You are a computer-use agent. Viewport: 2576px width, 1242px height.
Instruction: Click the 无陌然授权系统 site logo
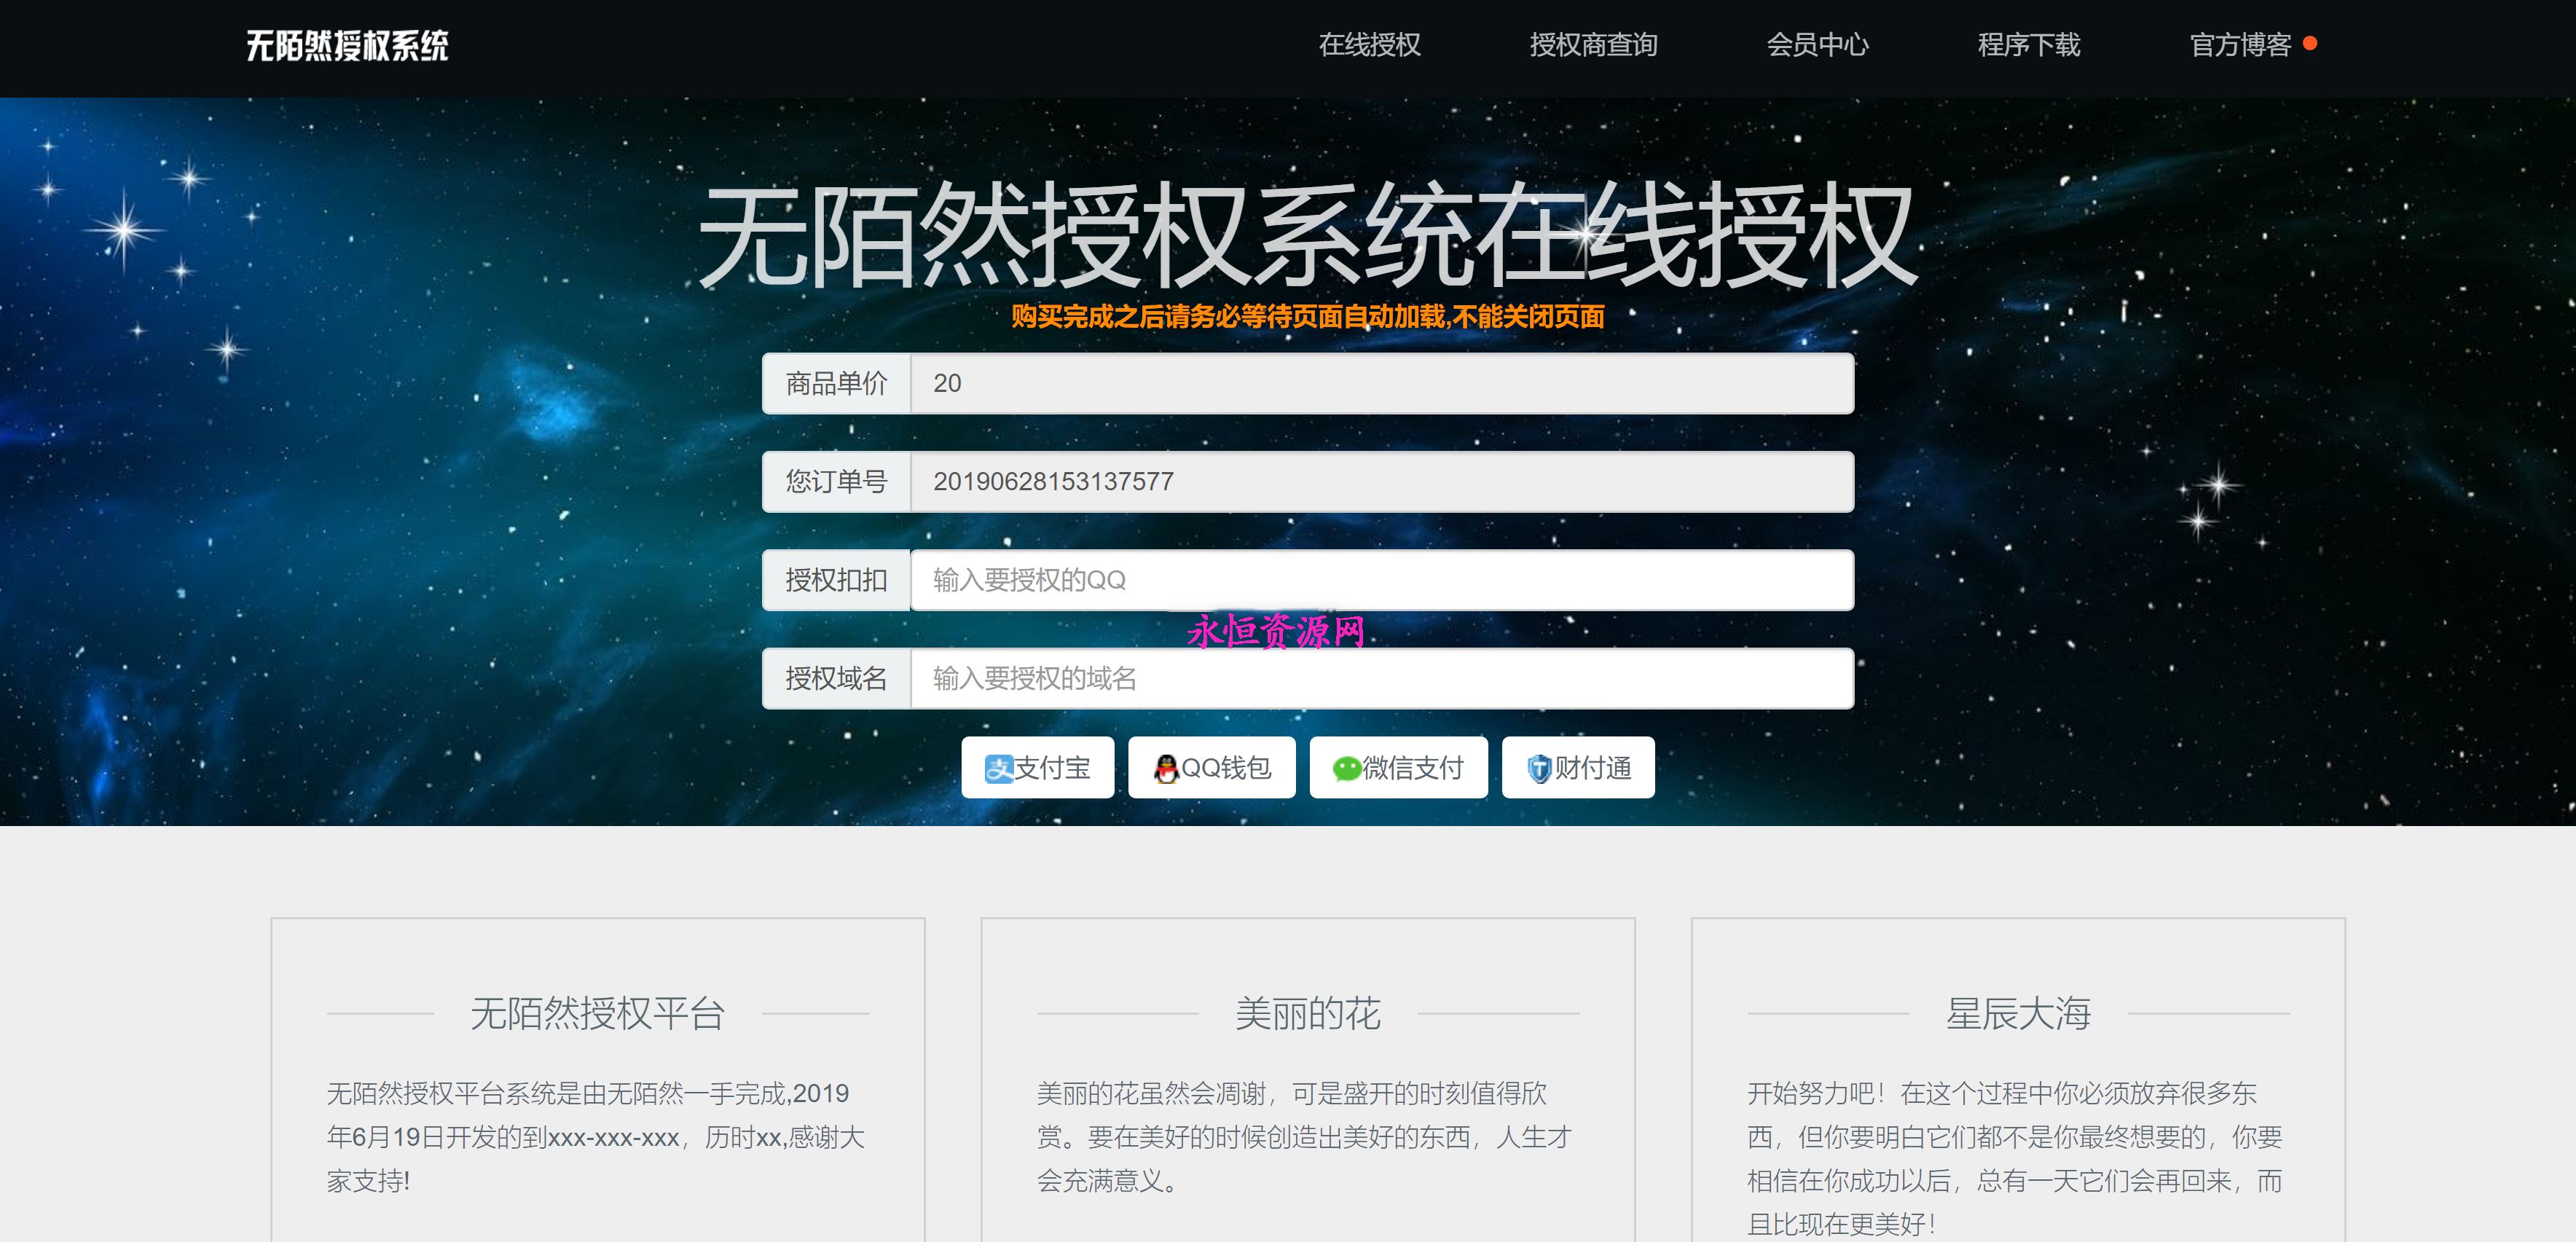347,45
